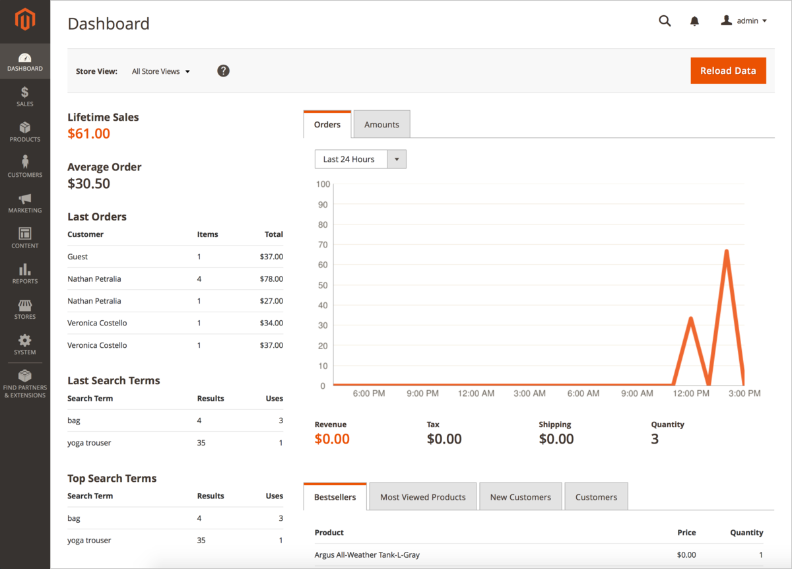The width and height of the screenshot is (792, 569).
Task: Click the help icon next to Store View
Action: click(x=223, y=71)
